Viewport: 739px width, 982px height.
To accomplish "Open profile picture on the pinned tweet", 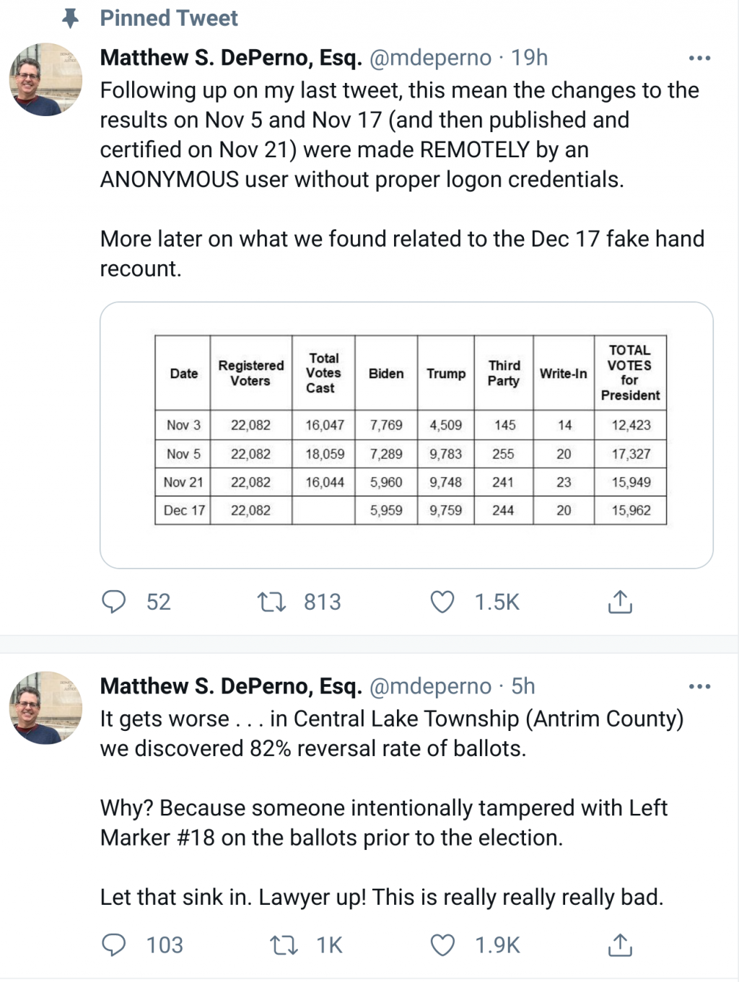I will point(45,79).
